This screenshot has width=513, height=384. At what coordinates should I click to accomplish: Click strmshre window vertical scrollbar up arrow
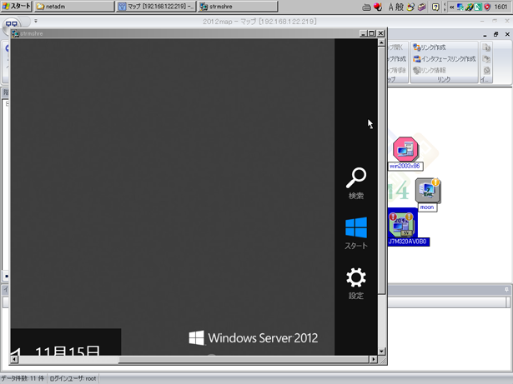381,42
